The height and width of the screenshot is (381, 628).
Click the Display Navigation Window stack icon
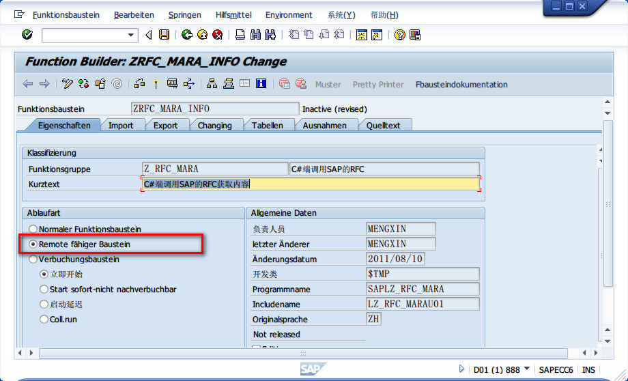tap(228, 84)
